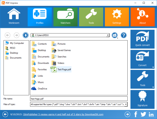Click the Signature button
Image resolution: width=157 pixels, height=119 pixels.
point(142,99)
